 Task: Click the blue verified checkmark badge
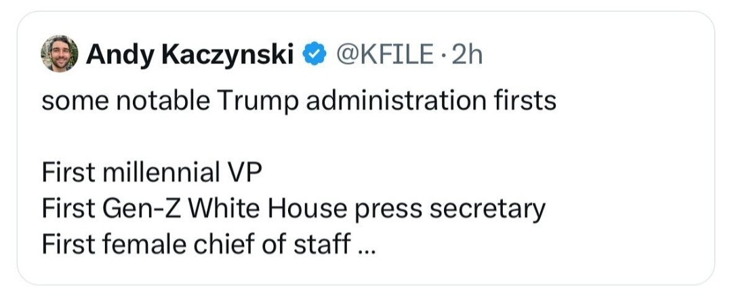pyautogui.click(x=314, y=55)
